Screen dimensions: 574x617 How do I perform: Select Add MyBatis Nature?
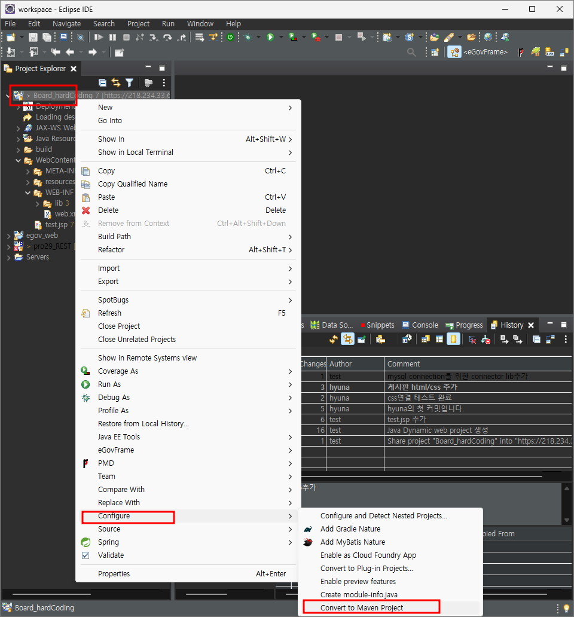click(x=353, y=542)
